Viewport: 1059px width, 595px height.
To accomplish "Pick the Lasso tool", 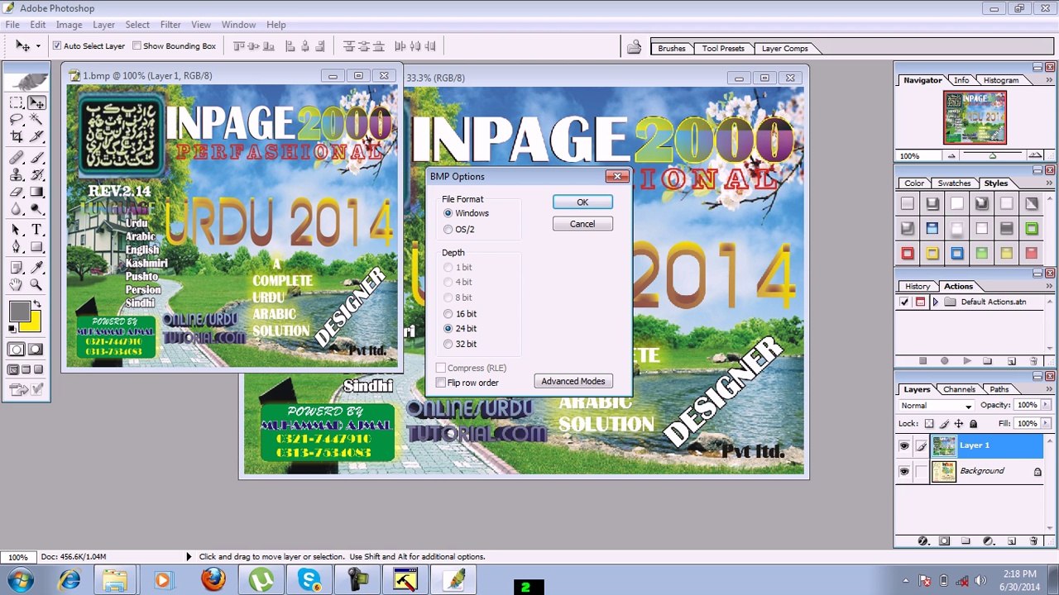I will click(16, 120).
